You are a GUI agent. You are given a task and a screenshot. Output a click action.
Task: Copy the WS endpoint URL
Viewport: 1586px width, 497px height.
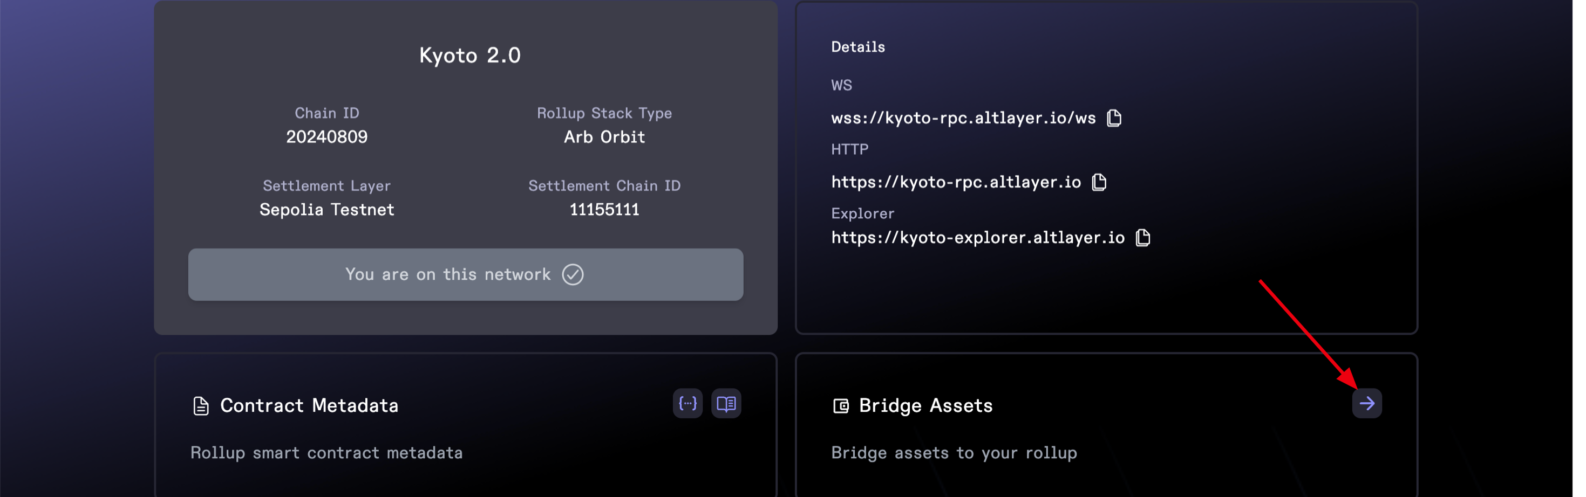(x=1114, y=118)
